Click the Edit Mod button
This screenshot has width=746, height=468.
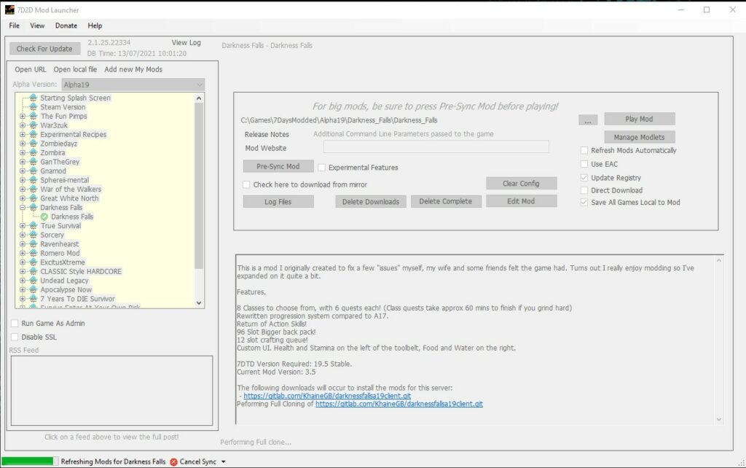pos(522,201)
